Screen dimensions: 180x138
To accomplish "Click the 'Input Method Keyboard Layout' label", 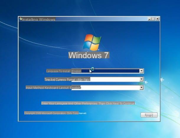I will point(48,88).
